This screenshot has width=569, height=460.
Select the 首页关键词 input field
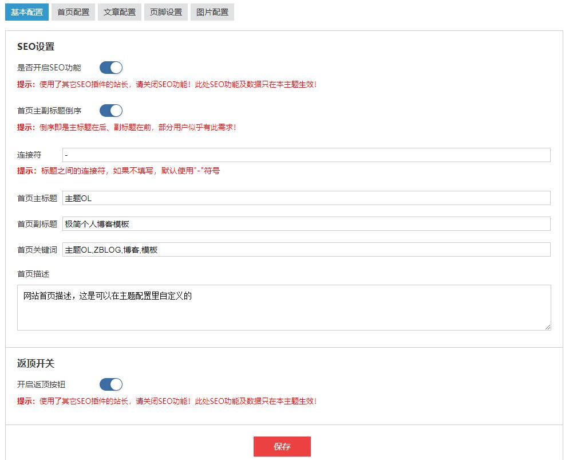[x=306, y=250]
